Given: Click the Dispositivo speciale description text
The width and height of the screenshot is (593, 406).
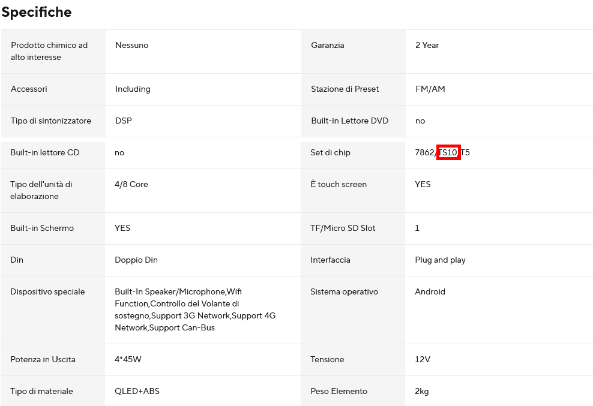Looking at the screenshot, I should coord(195,309).
